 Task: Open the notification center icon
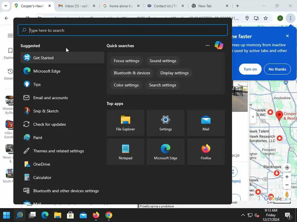[288, 215]
